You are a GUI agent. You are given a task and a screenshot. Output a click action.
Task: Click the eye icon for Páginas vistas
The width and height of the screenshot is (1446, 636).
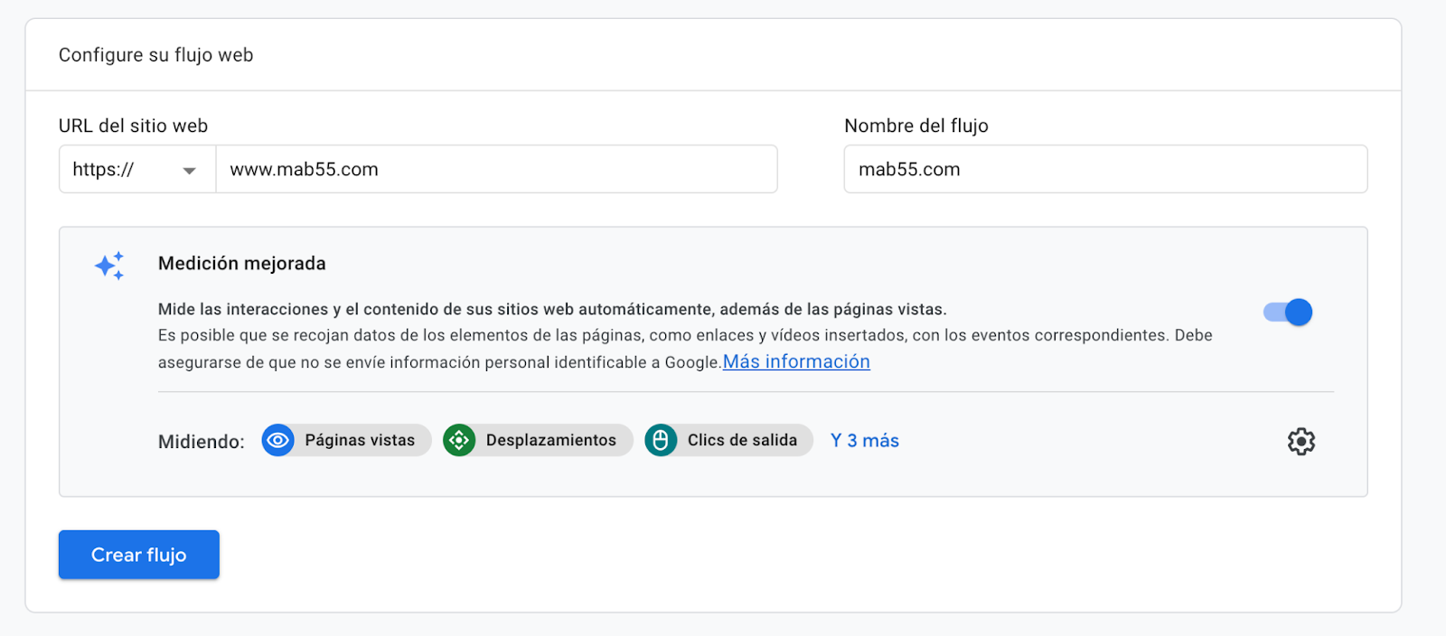coord(278,441)
